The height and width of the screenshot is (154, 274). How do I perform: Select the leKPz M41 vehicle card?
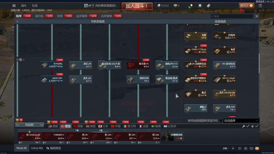tap(52, 80)
